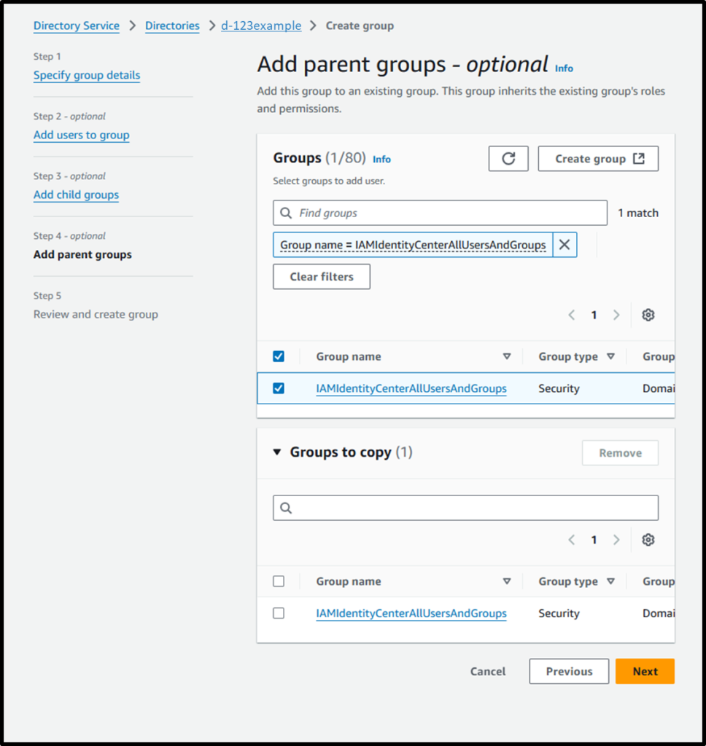The height and width of the screenshot is (746, 706).
Task: Uncheck IAMIdentityCenterAllUsersAndGroups in Groups table
Action: (279, 388)
